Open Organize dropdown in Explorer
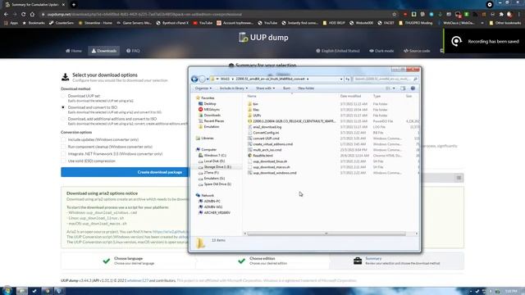The height and width of the screenshot is (295, 525). (x=203, y=88)
